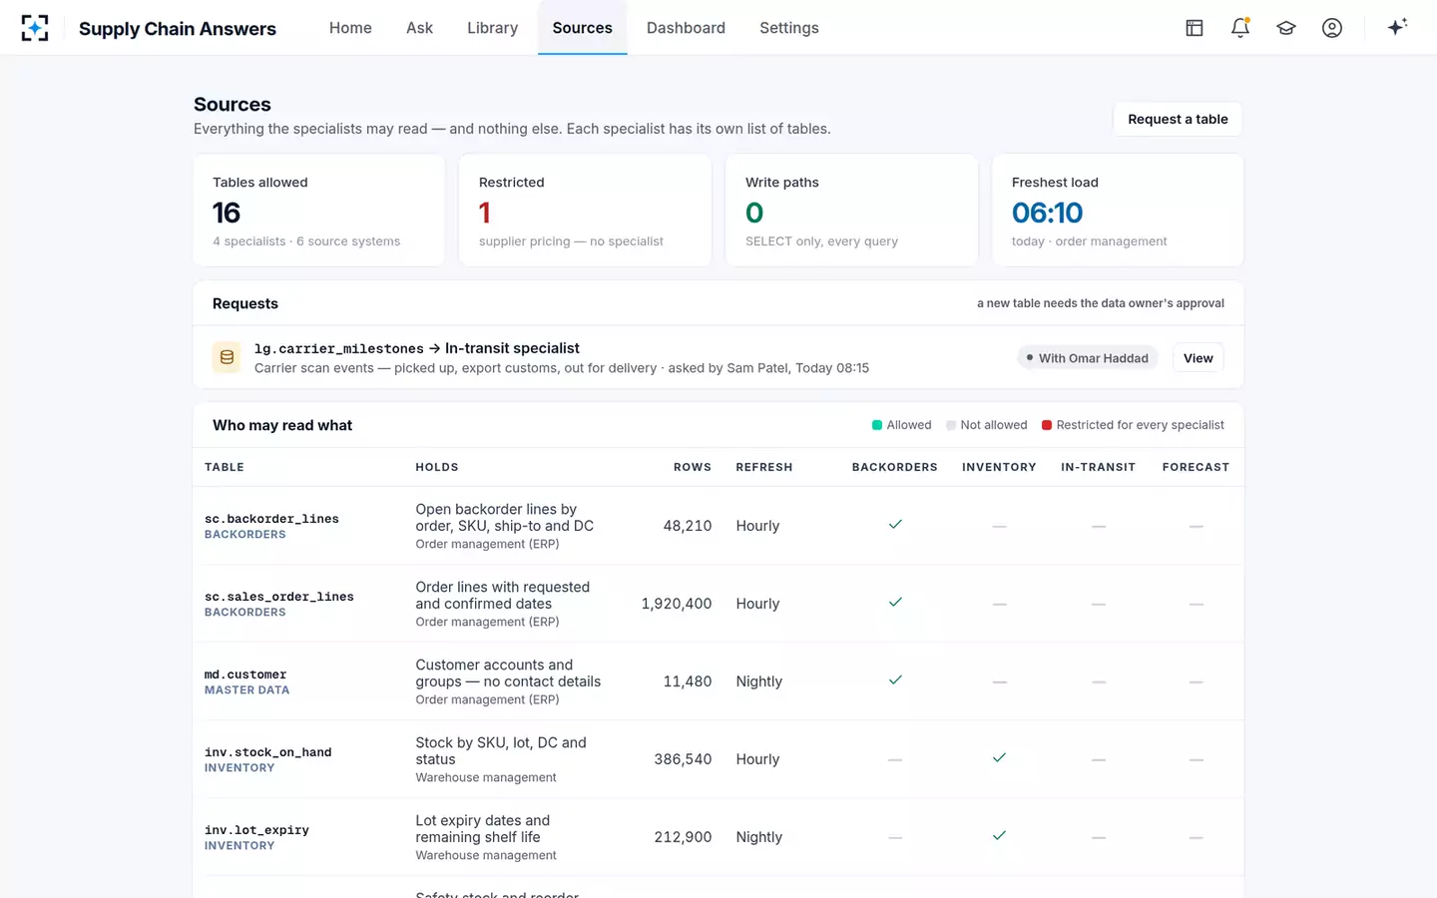Click the ROWS column header

[x=693, y=467]
